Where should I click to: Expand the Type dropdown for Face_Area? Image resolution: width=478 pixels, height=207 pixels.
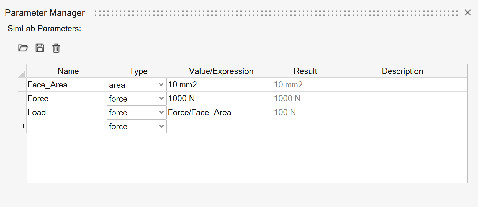point(161,85)
